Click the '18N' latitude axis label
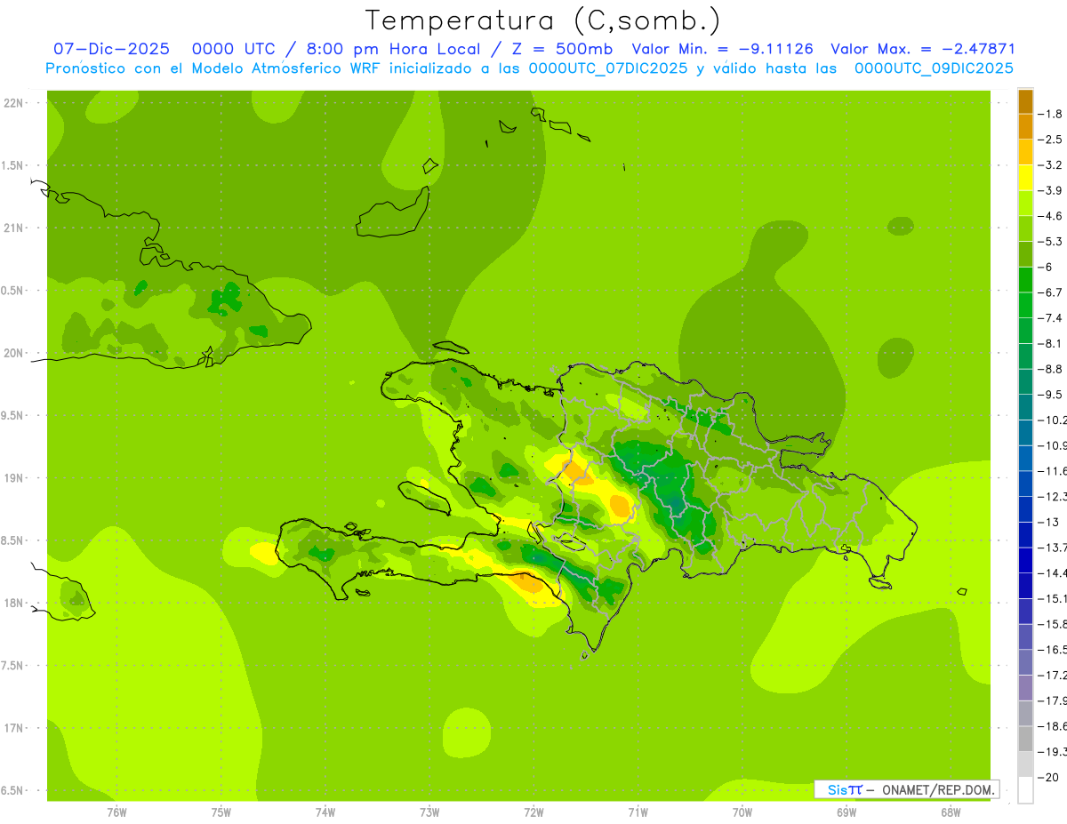This screenshot has width=1067, height=824. click(13, 603)
